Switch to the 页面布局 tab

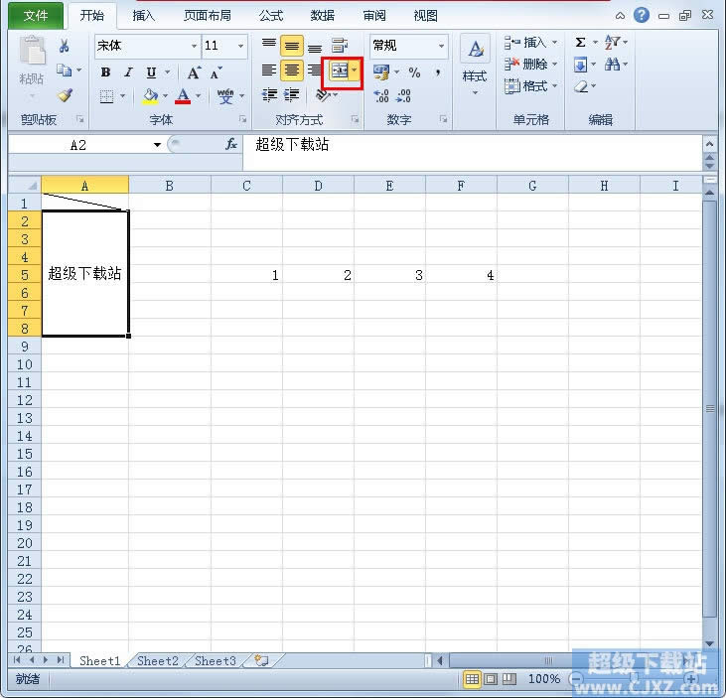point(208,16)
